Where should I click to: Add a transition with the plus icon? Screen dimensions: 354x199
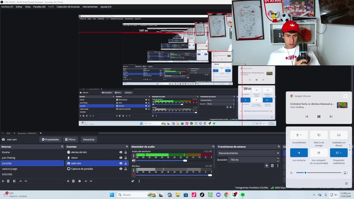pos(267,166)
